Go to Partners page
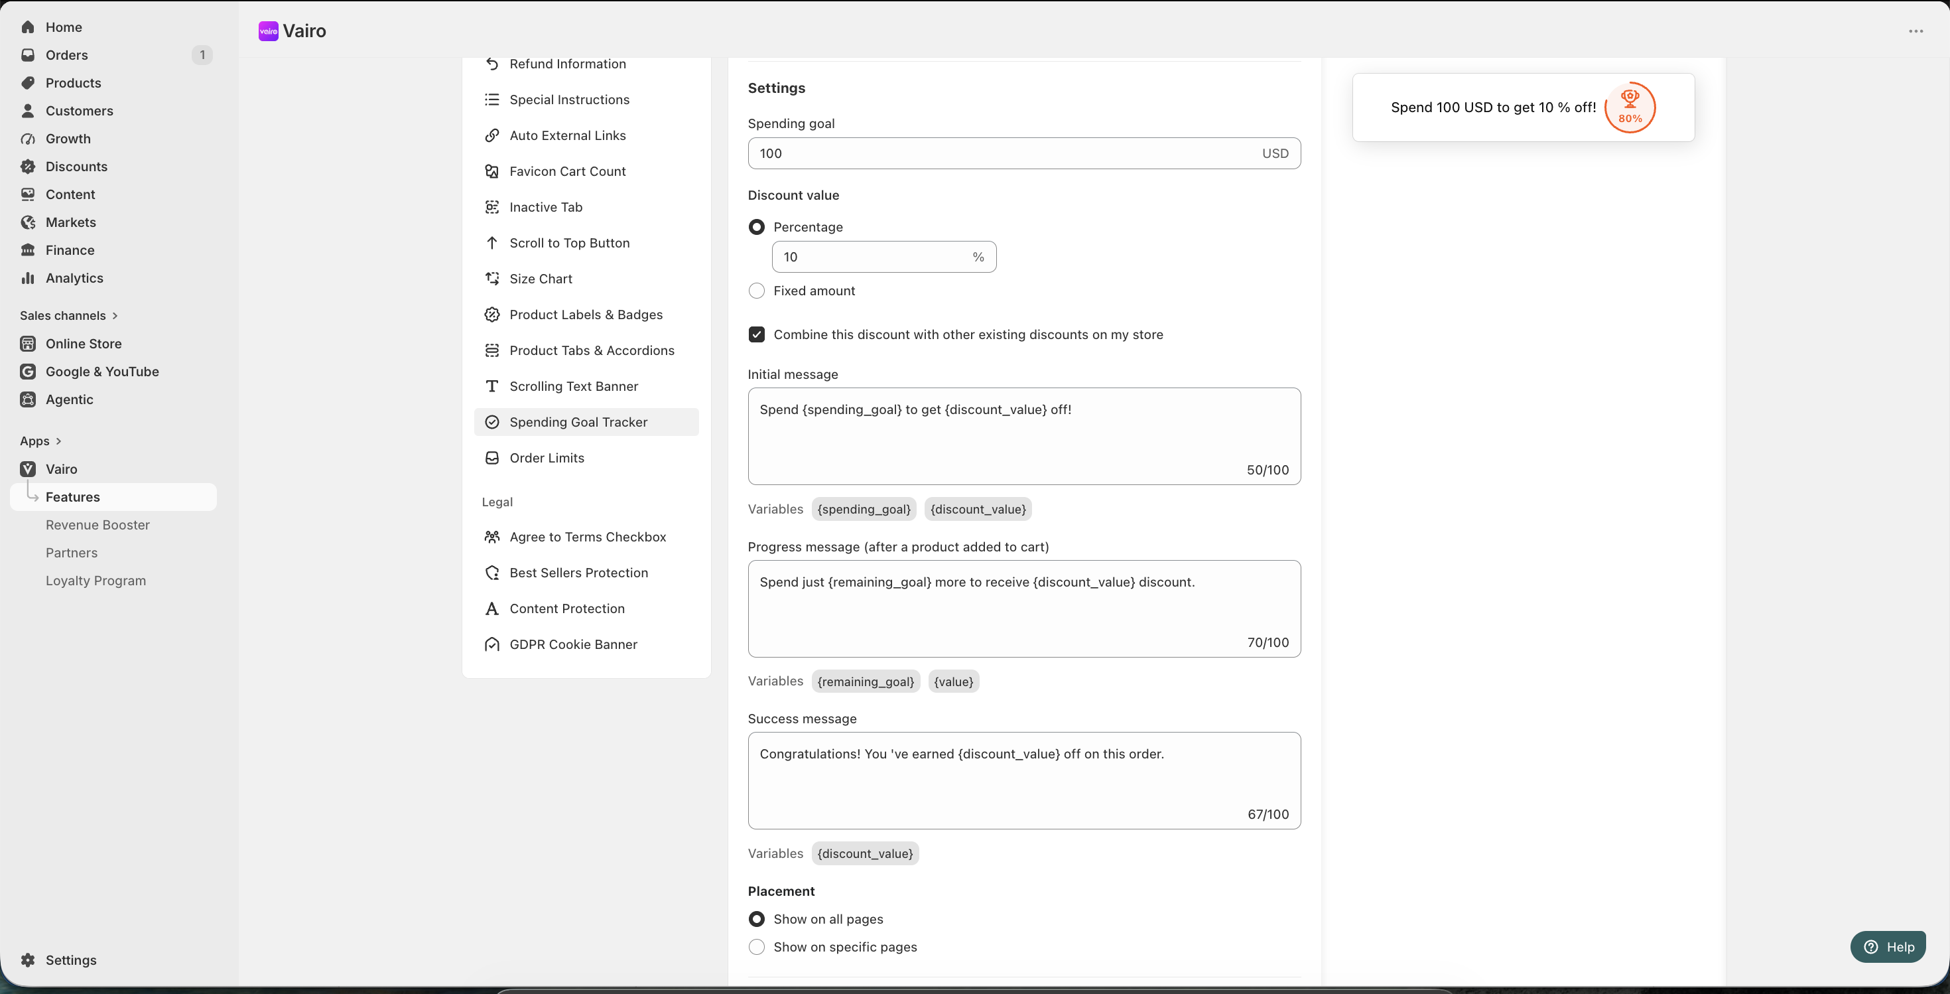This screenshot has width=1950, height=994. tap(71, 553)
